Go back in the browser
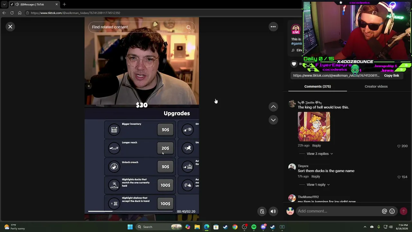 point(4,13)
